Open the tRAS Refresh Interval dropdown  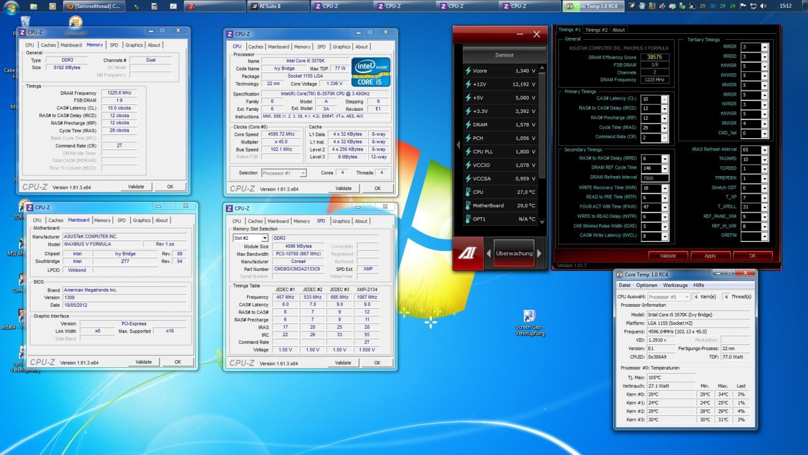pyautogui.click(x=765, y=150)
